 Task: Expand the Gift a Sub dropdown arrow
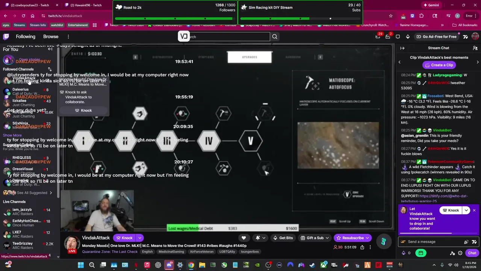pos(327,238)
